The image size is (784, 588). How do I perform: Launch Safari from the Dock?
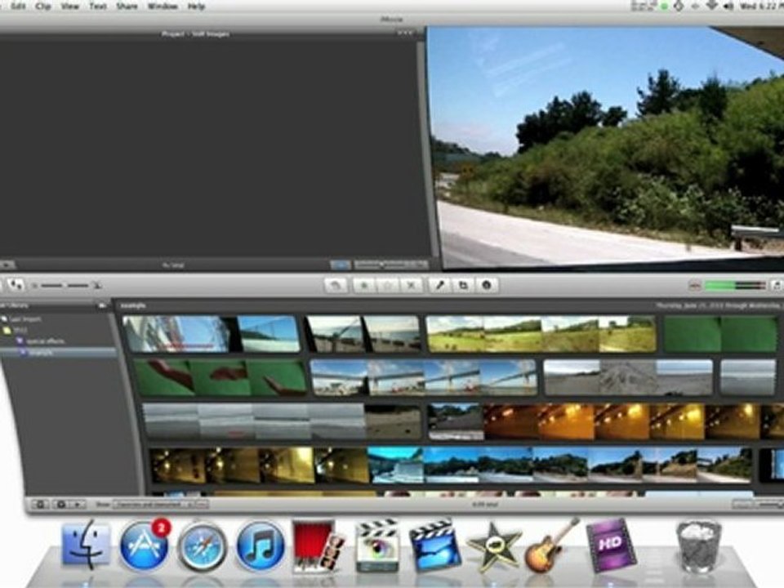202,546
